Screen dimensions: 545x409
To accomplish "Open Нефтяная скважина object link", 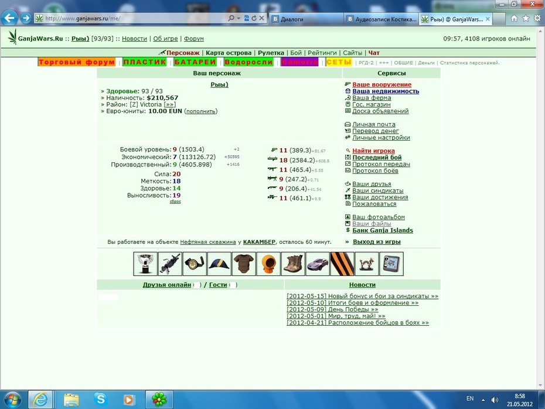I will 208,242.
